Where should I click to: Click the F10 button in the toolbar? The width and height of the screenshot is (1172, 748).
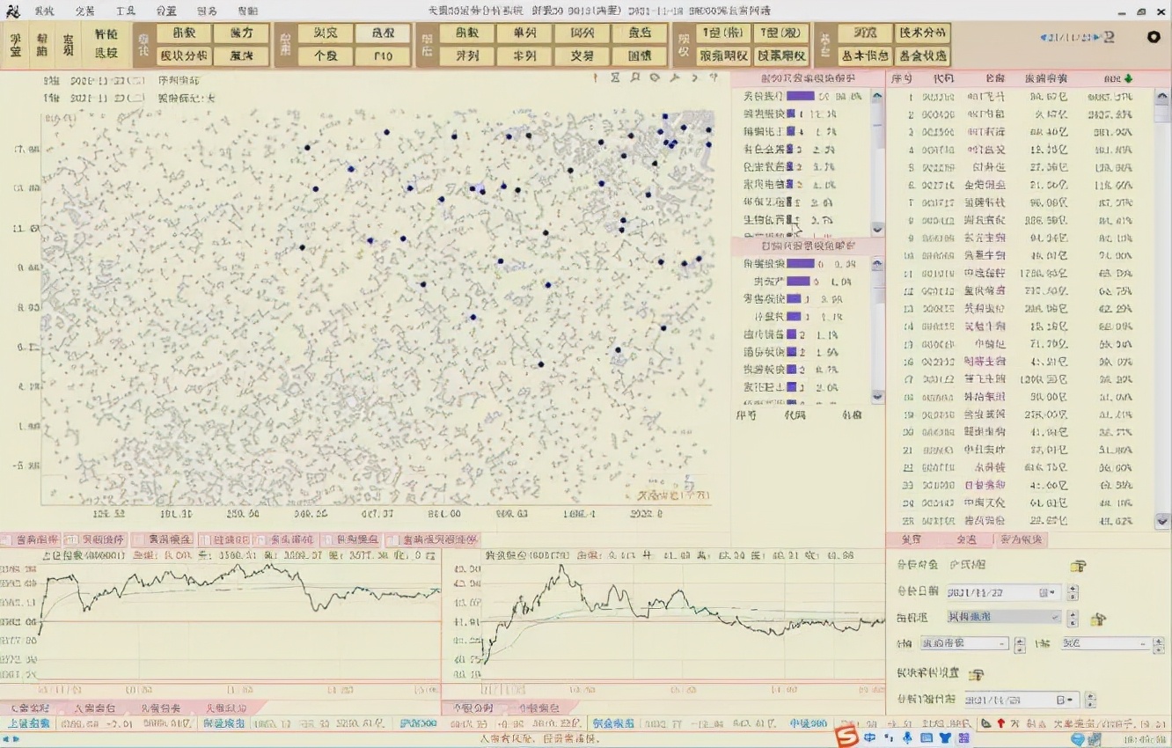pyautogui.click(x=381, y=55)
